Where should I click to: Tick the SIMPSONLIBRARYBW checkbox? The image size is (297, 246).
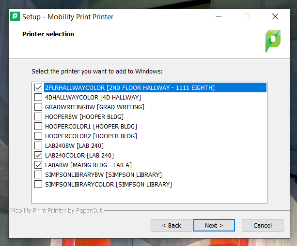38,174
